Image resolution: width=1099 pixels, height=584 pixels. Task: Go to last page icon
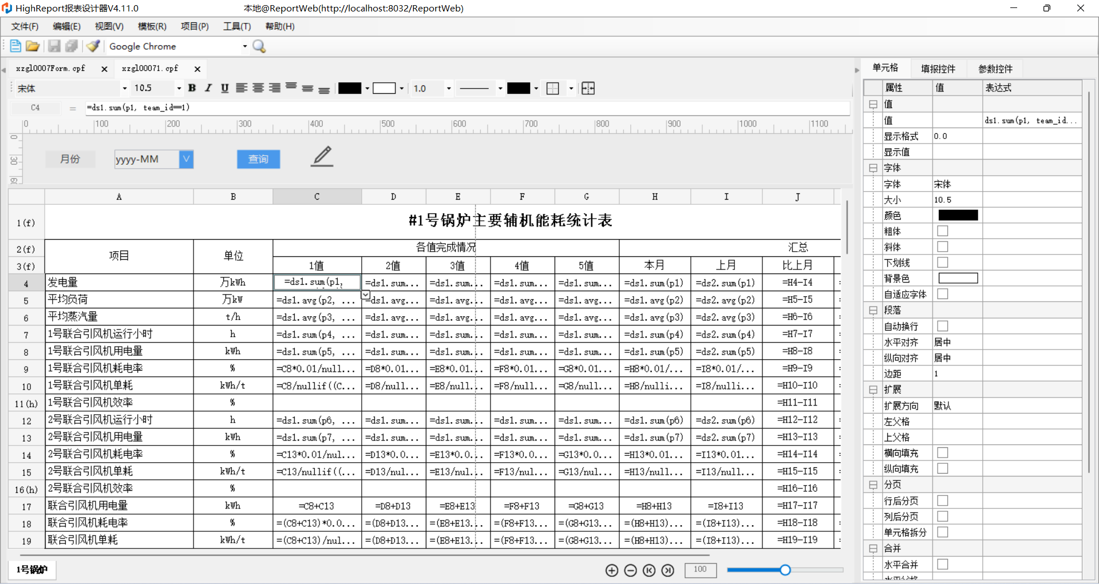coord(667,570)
